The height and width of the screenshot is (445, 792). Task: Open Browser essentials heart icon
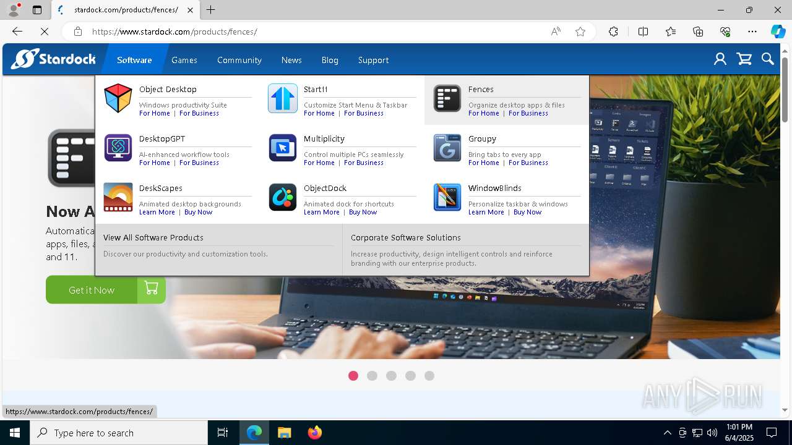point(725,32)
